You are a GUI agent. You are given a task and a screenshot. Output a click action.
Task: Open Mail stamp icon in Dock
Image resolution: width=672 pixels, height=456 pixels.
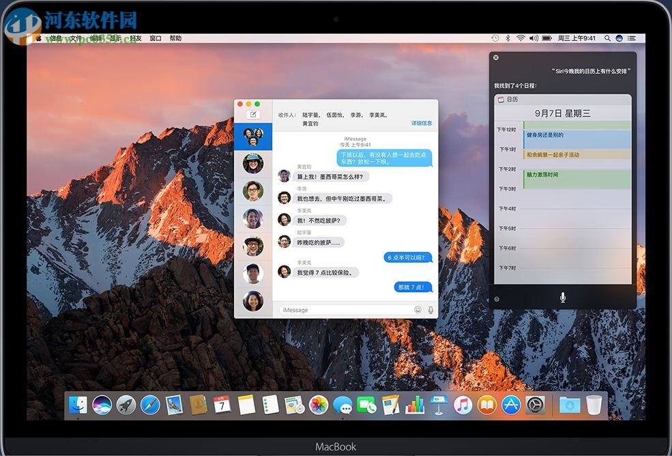coord(175,405)
